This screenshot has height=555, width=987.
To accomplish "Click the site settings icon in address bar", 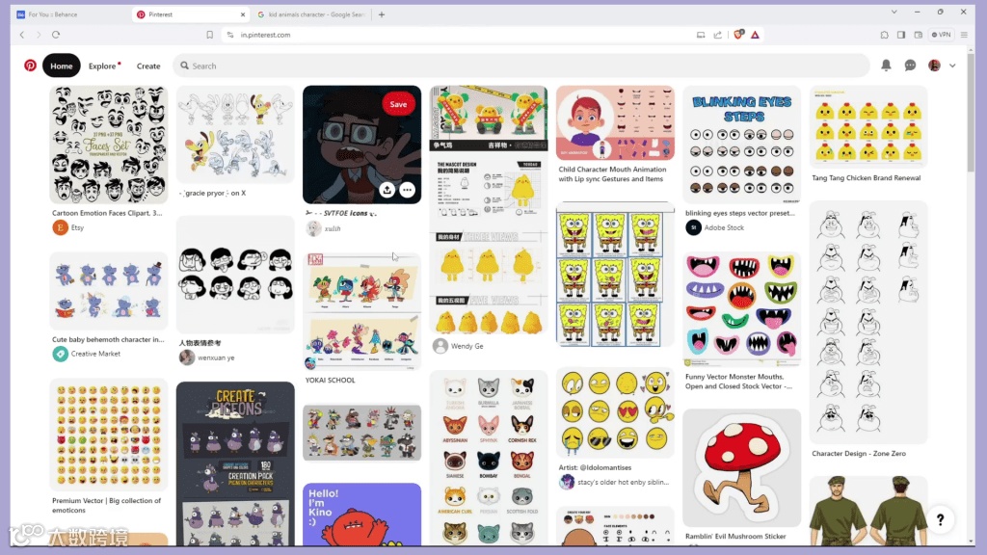I will click(x=229, y=35).
